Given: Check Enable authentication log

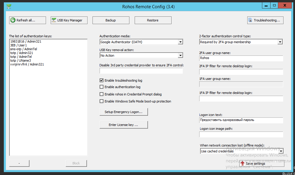Looking at the screenshot, I should click(x=102, y=87).
